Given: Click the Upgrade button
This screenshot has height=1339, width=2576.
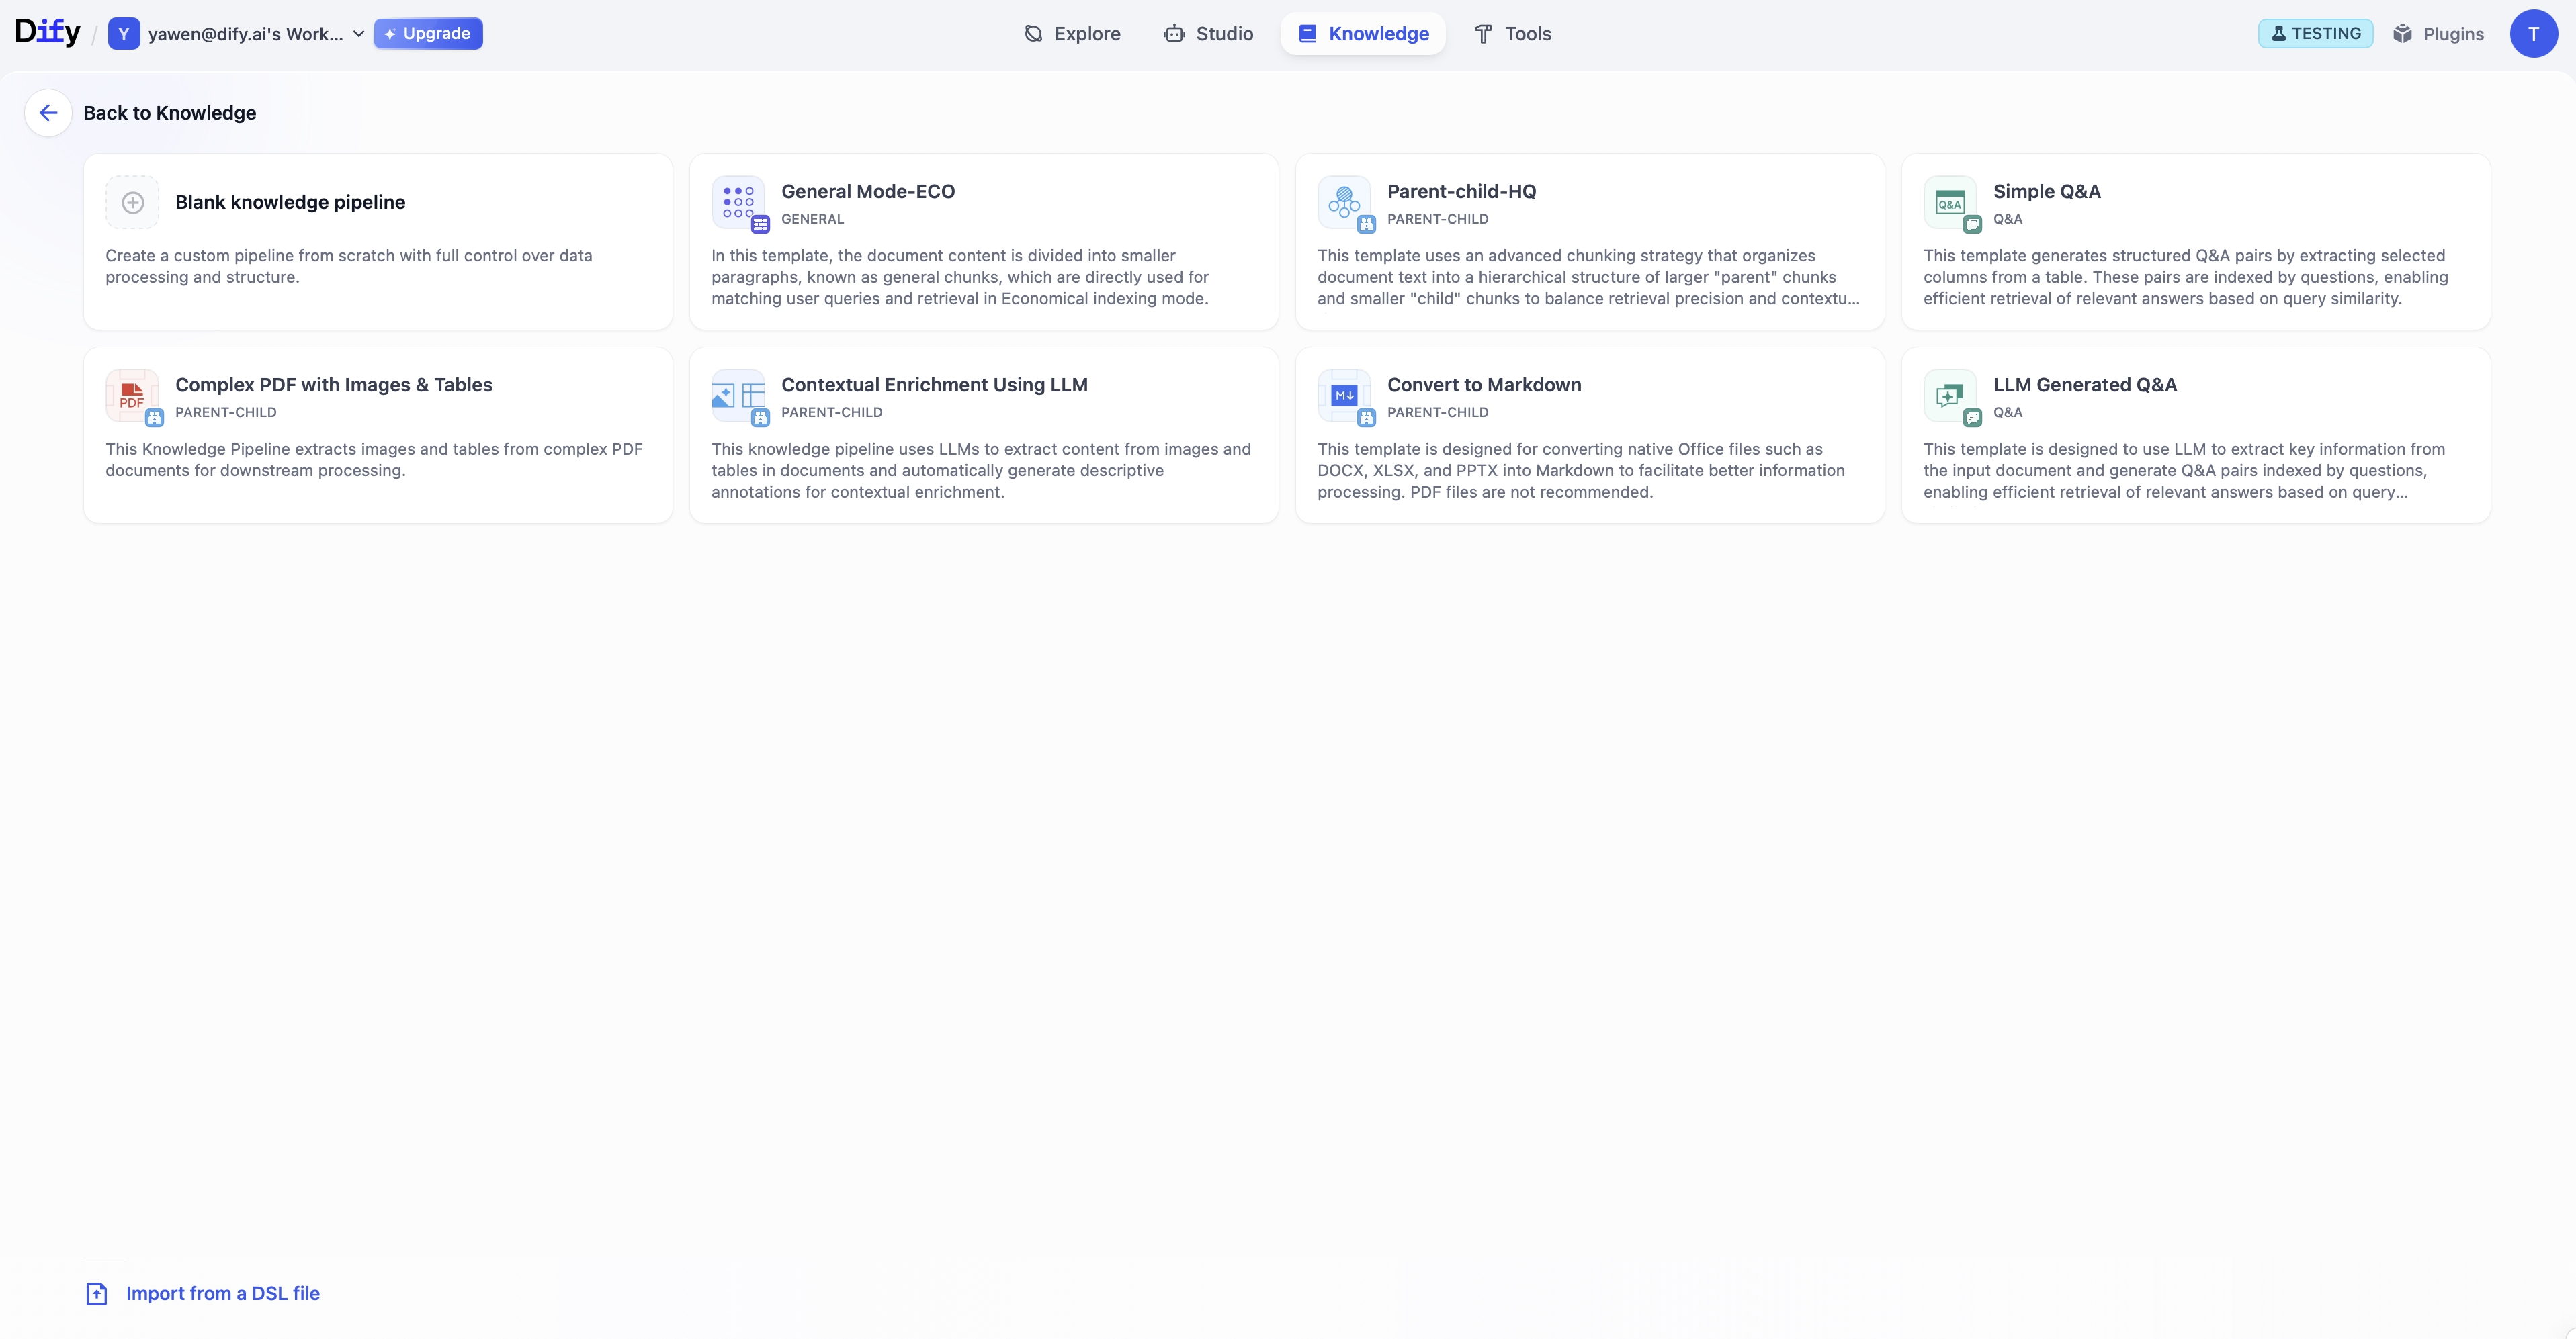Looking at the screenshot, I should 428,34.
